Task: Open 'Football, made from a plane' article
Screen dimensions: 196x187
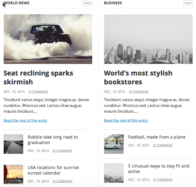Action: click(157, 137)
